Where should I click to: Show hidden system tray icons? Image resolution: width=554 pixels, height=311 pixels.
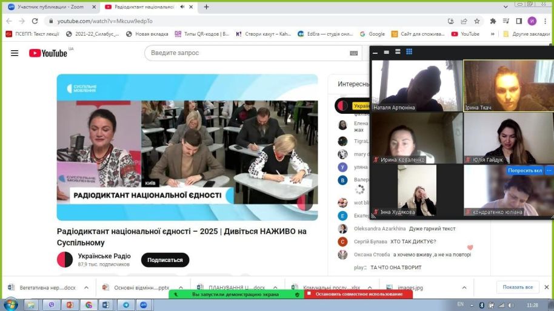(x=472, y=304)
